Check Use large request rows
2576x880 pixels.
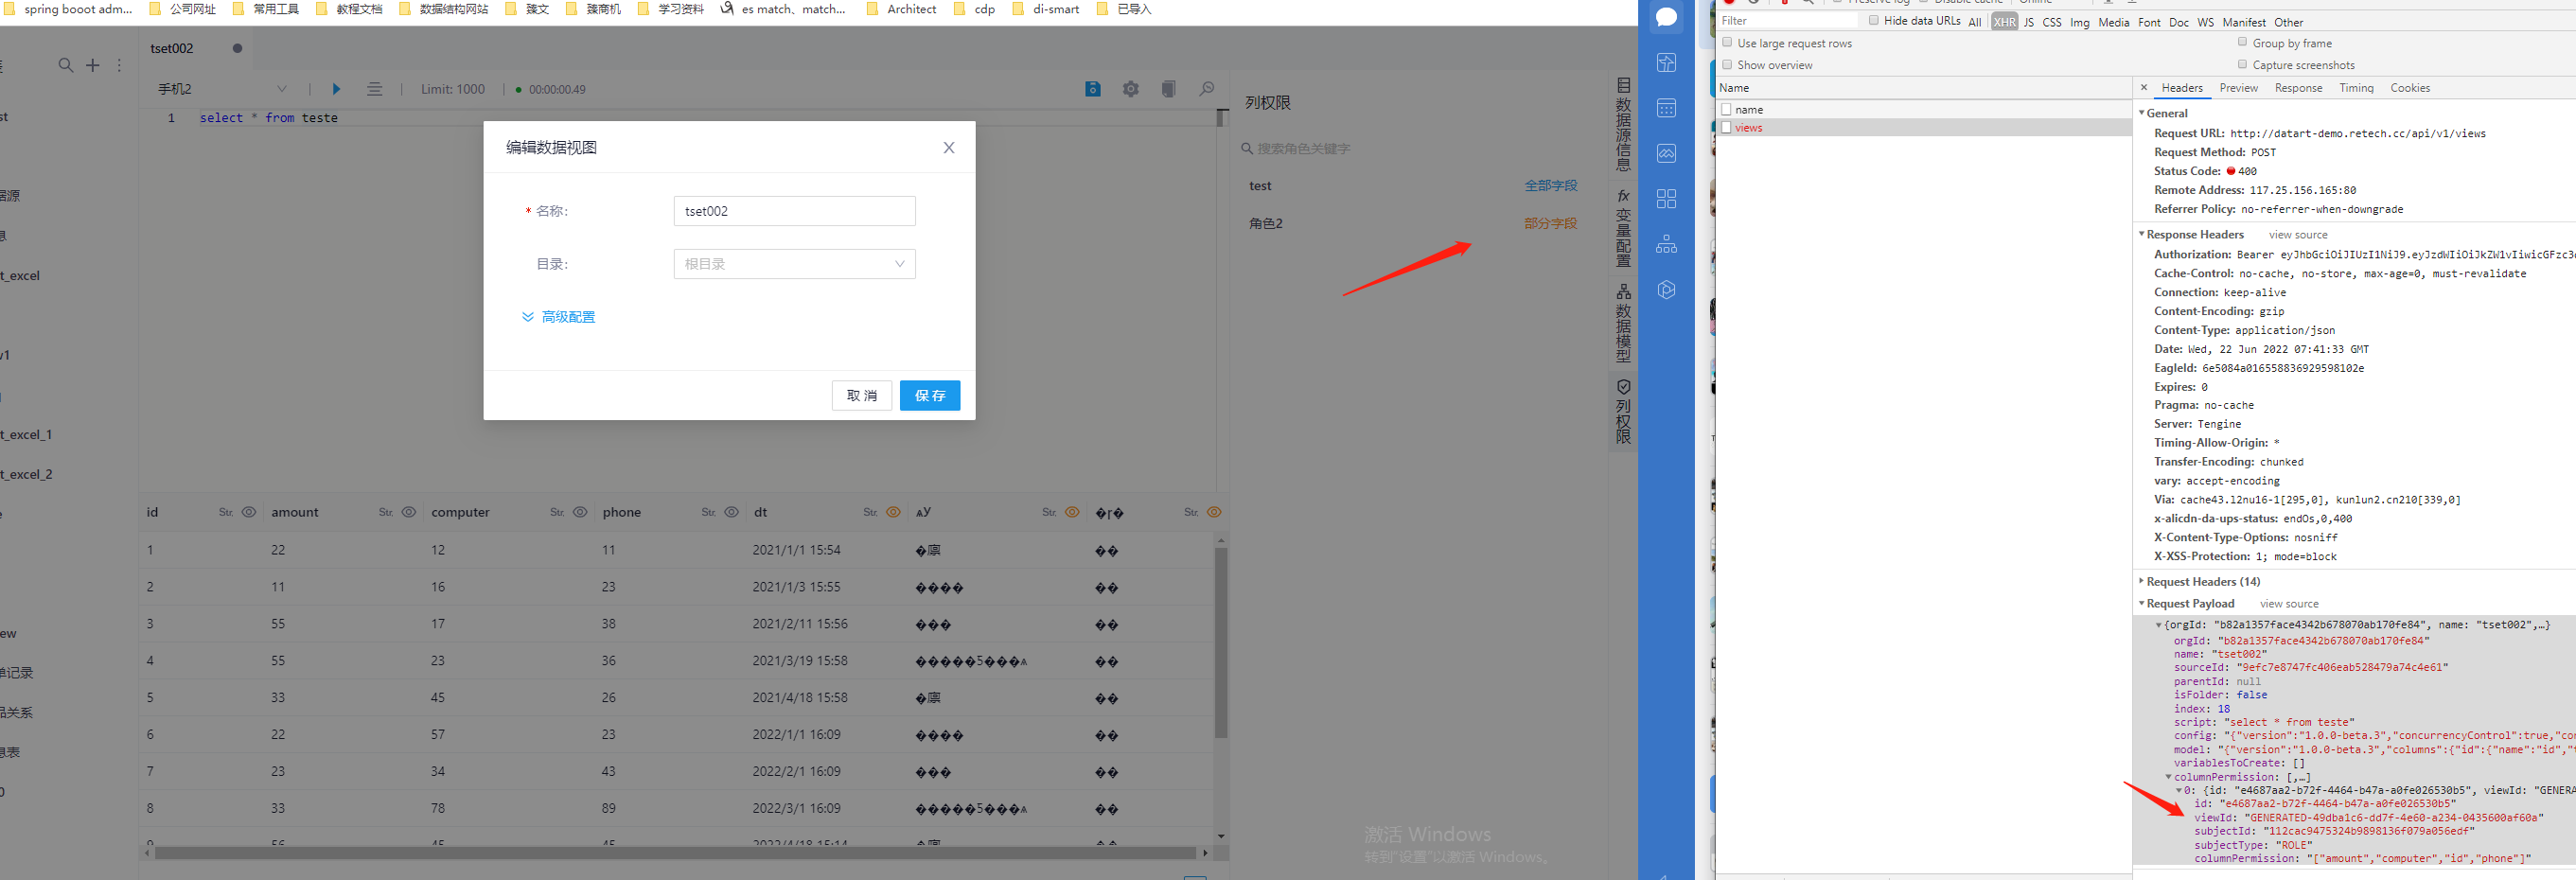[x=1727, y=43]
